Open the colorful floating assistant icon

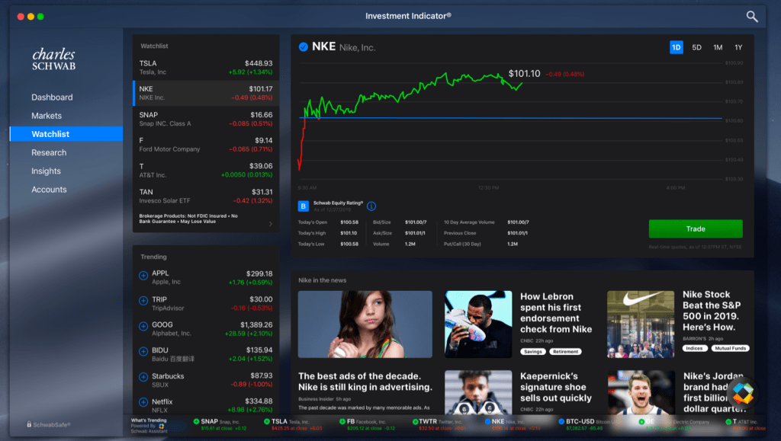(743, 393)
